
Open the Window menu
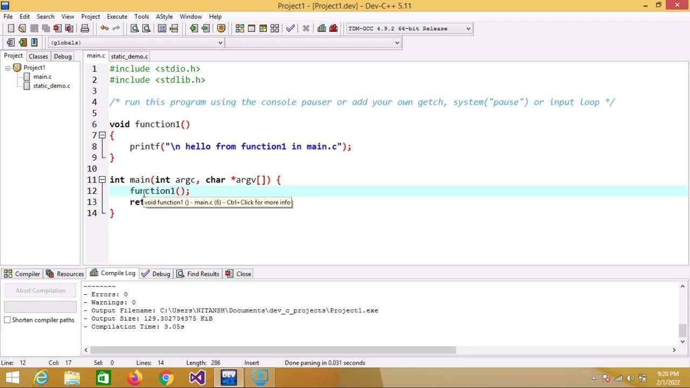point(191,17)
